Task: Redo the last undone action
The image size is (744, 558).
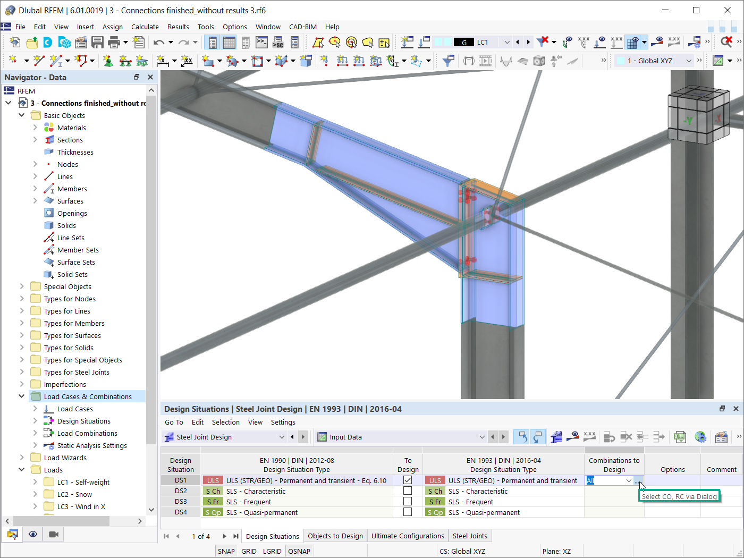Action: coord(183,42)
